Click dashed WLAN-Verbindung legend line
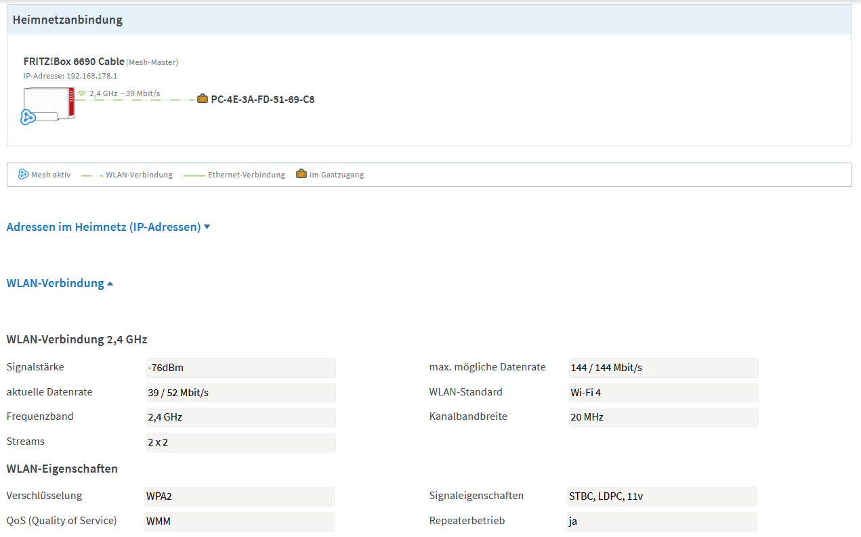The width and height of the screenshot is (861, 537). point(91,175)
